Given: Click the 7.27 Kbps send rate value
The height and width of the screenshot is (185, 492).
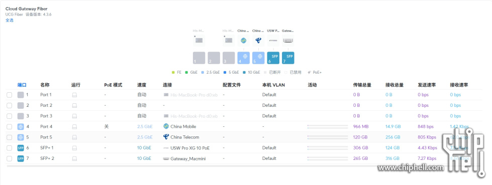Looking at the screenshot, I should [427, 159].
